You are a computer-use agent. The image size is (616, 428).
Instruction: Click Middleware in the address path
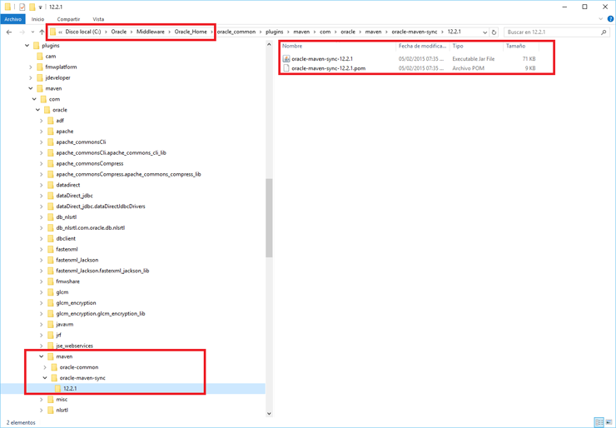151,32
